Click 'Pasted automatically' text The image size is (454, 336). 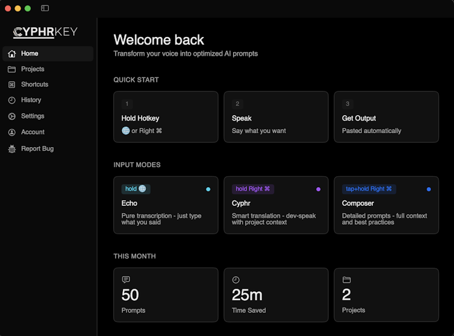[372, 131]
